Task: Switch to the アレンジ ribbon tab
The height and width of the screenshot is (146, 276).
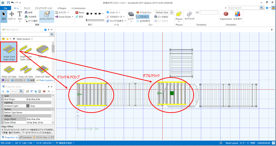Action: tap(27, 8)
